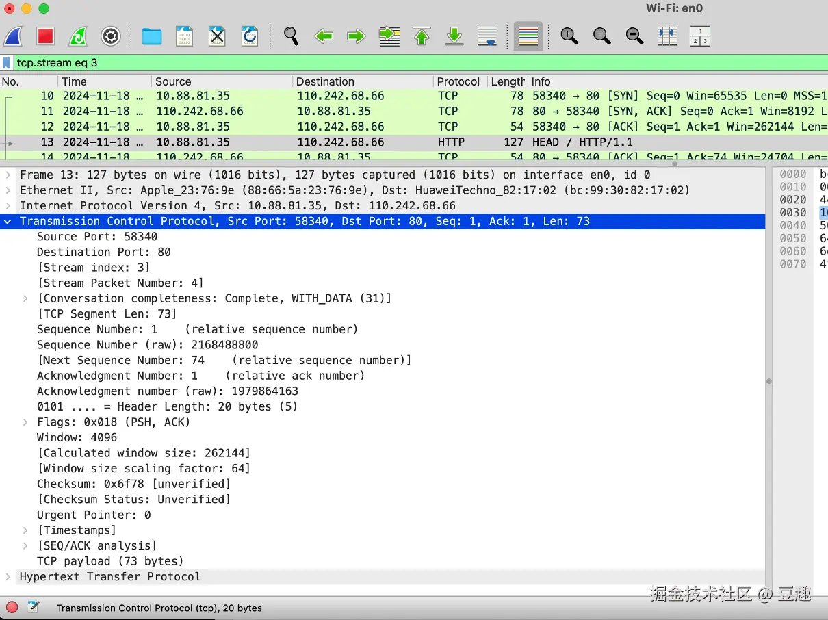
Task: Expand the Internet Protocol Version 4 node
Action: [x=8, y=205]
